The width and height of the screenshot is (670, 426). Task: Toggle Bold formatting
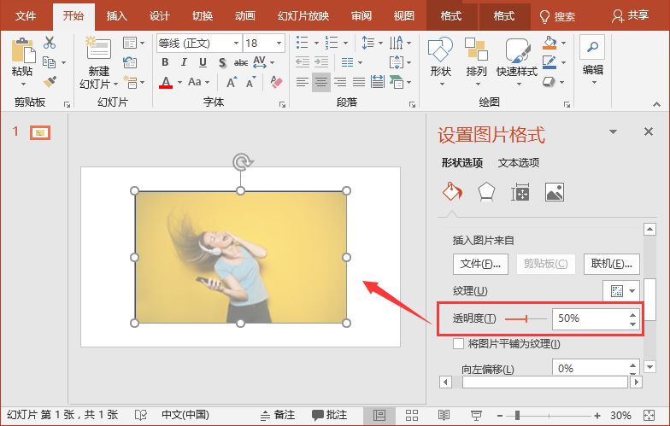(x=165, y=62)
